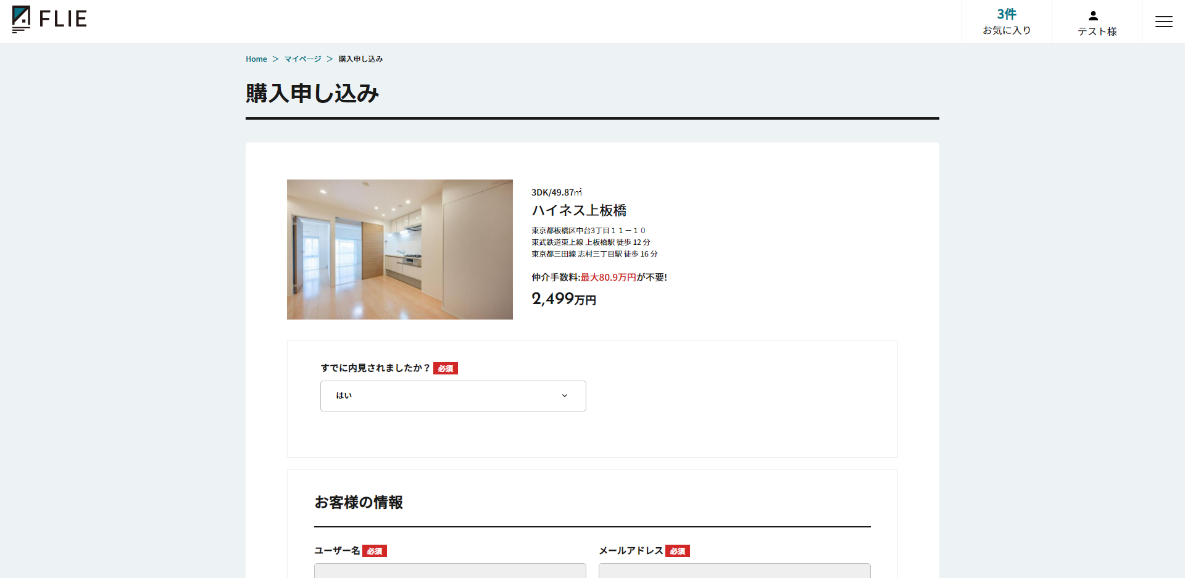Open the hamburger navigation menu

click(1164, 22)
